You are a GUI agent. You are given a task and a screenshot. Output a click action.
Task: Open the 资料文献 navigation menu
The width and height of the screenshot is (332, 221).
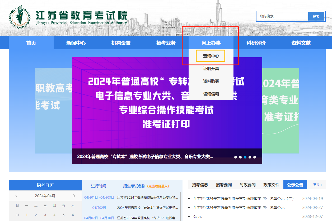tap(301, 43)
